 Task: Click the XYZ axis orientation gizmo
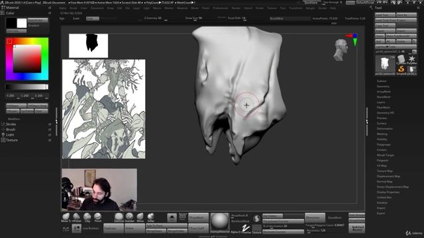pos(352,40)
